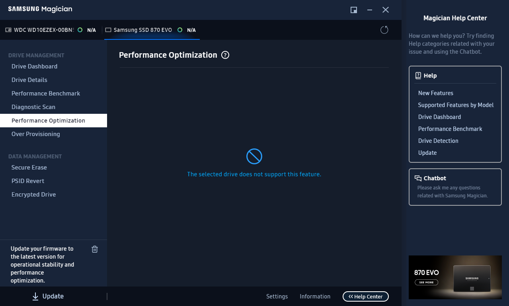The image size is (509, 306).
Task: Collapse the Help Center panel button
Action: (x=365, y=296)
